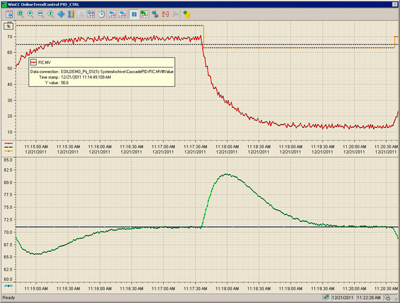The height and width of the screenshot is (303, 400).
Task: Click the Start/Stop pause button in toolbar
Action: tap(134, 14)
